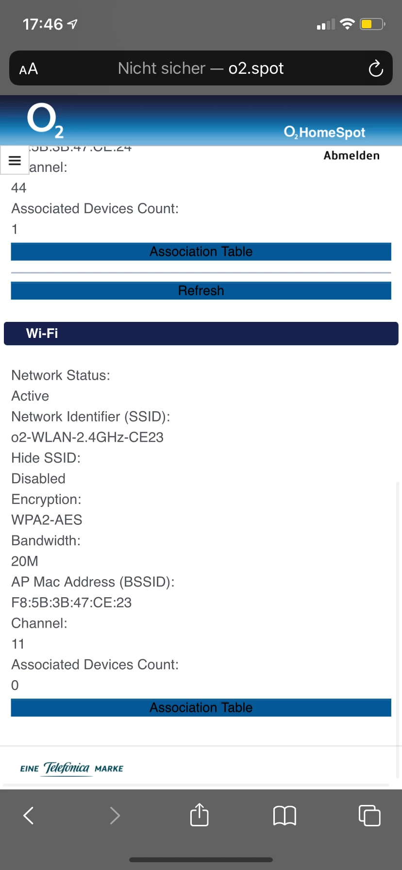Click the O2 logo
This screenshot has width=402, height=870.
pyautogui.click(x=45, y=119)
